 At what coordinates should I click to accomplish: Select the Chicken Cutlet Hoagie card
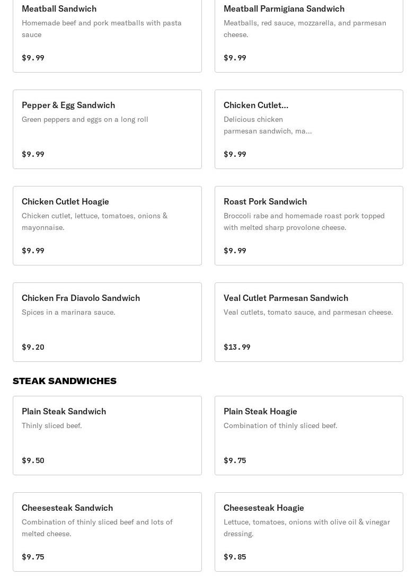tap(107, 226)
